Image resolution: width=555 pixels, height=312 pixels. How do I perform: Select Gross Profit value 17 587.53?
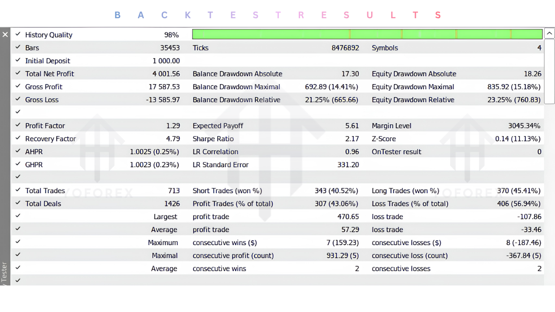click(x=164, y=87)
